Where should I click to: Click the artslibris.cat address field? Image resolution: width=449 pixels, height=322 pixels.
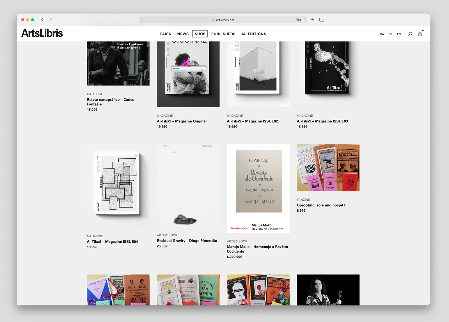223,20
